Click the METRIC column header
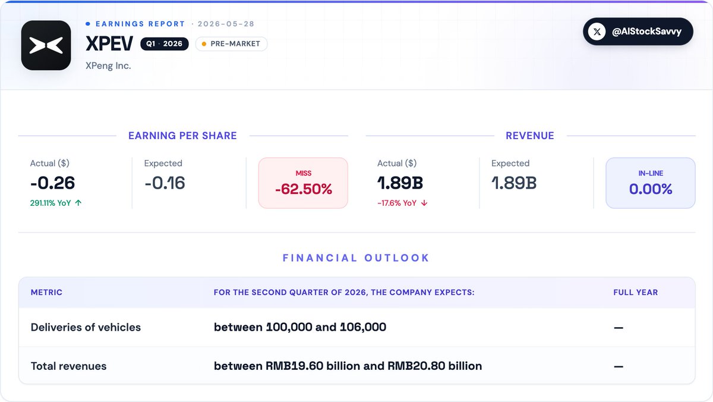 pos(46,293)
